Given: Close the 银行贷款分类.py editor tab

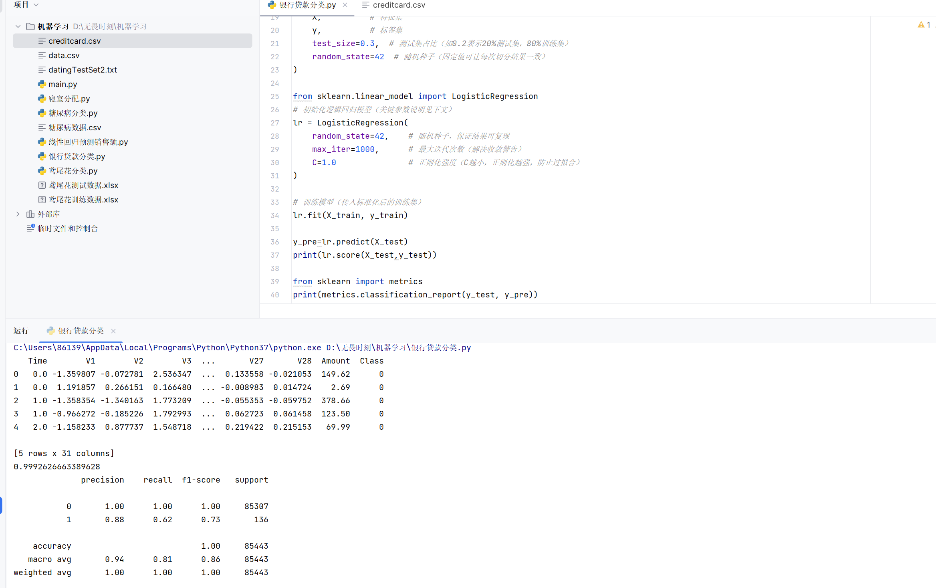Looking at the screenshot, I should point(345,5).
